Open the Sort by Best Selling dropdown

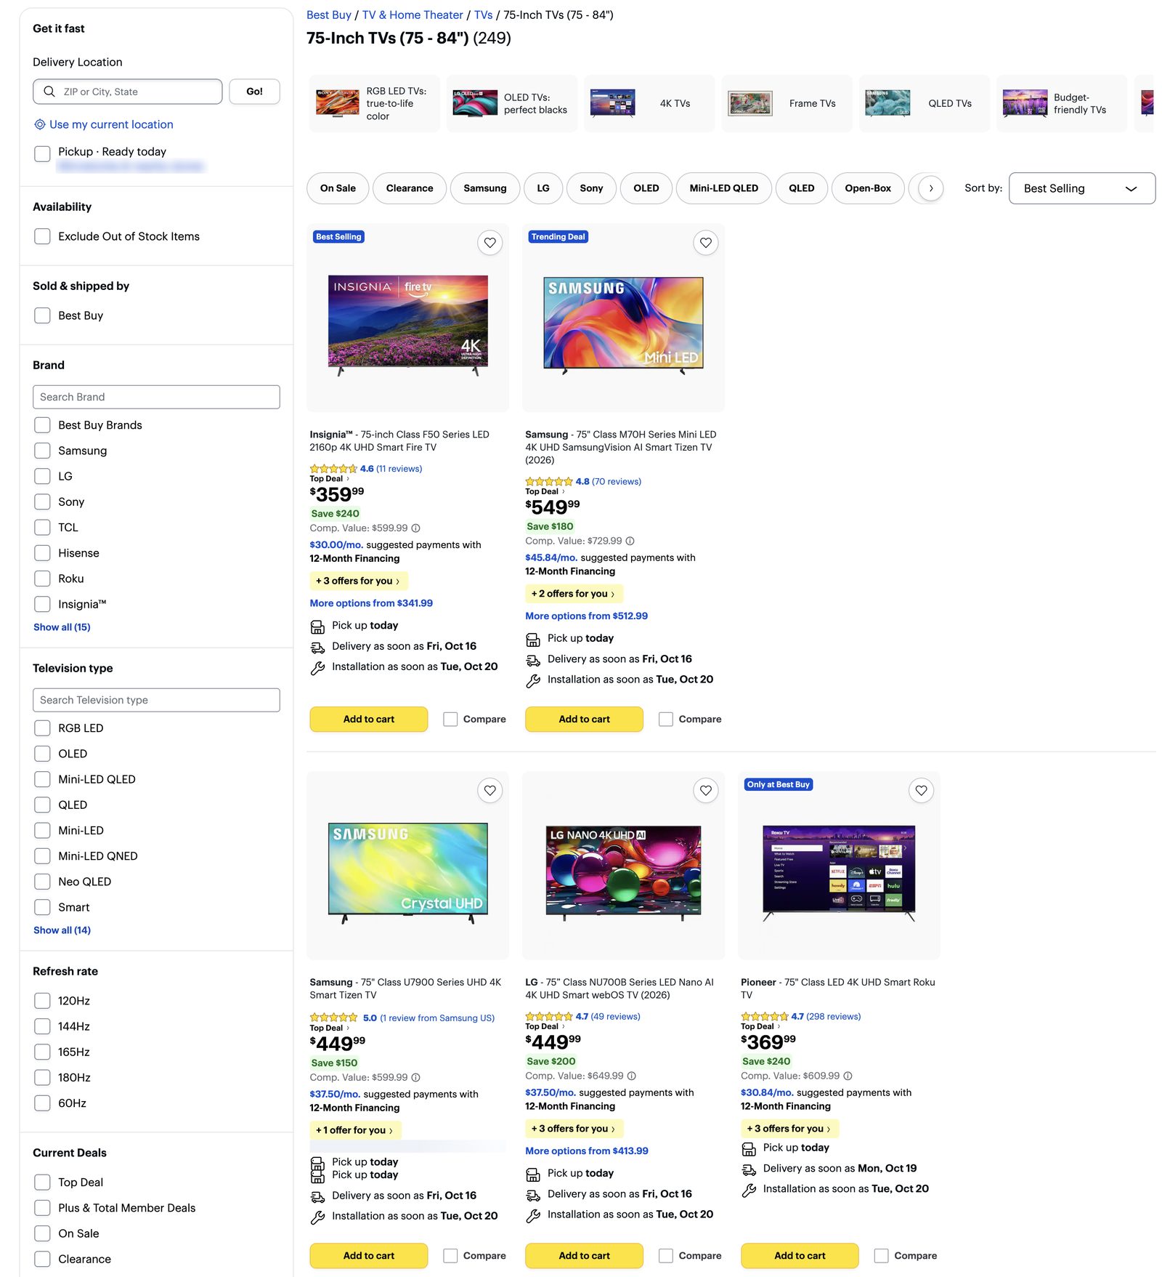[x=1081, y=188]
